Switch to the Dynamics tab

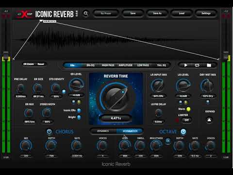click(103, 131)
